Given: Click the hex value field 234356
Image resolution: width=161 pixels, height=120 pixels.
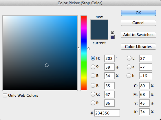Looking at the screenshot, I should [107, 113].
